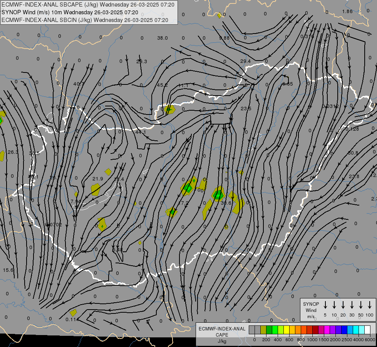The height and width of the screenshot is (347, 377).
Task: Pick the pure yellow swatch in CAPE legend
Action: click(x=287, y=330)
